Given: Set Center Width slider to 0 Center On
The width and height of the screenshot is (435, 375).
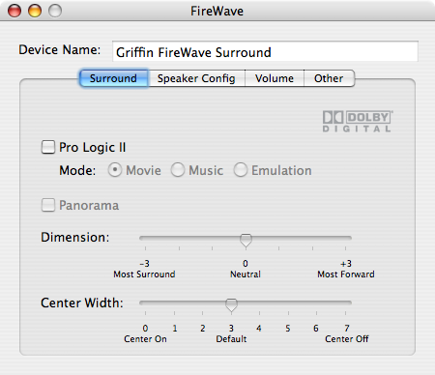Looking at the screenshot, I should (145, 303).
